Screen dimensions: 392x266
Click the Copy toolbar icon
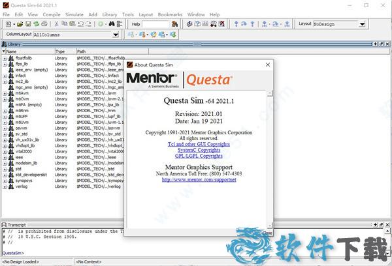pyautogui.click(x=64, y=24)
